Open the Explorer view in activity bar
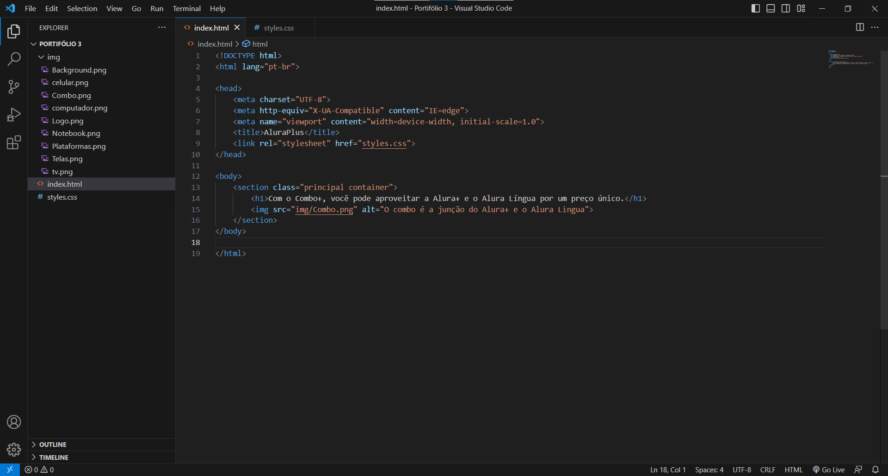This screenshot has width=888, height=476. (x=14, y=31)
